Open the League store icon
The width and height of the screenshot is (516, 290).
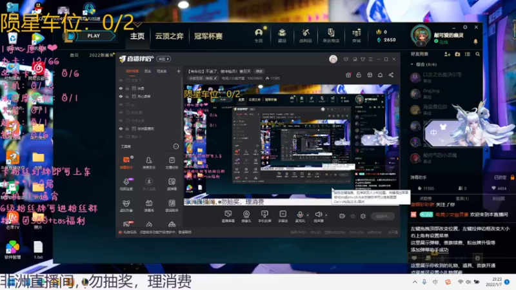[357, 35]
